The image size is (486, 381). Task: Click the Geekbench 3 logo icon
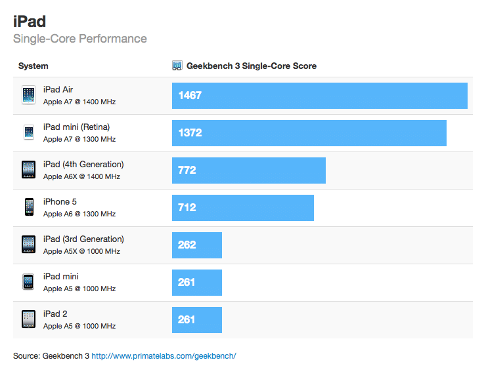click(177, 66)
